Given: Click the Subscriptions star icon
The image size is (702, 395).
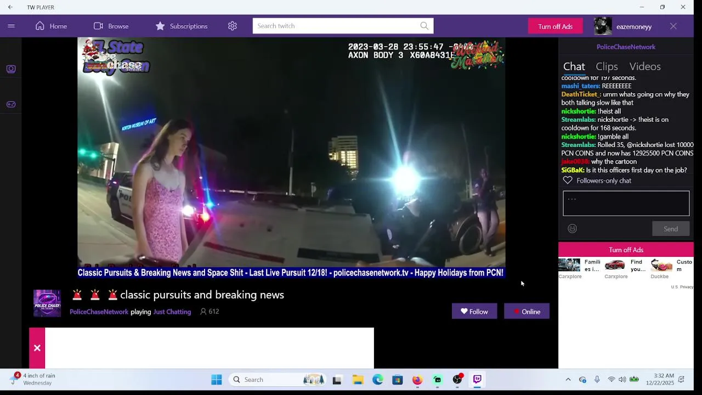Looking at the screenshot, I should [x=160, y=26].
